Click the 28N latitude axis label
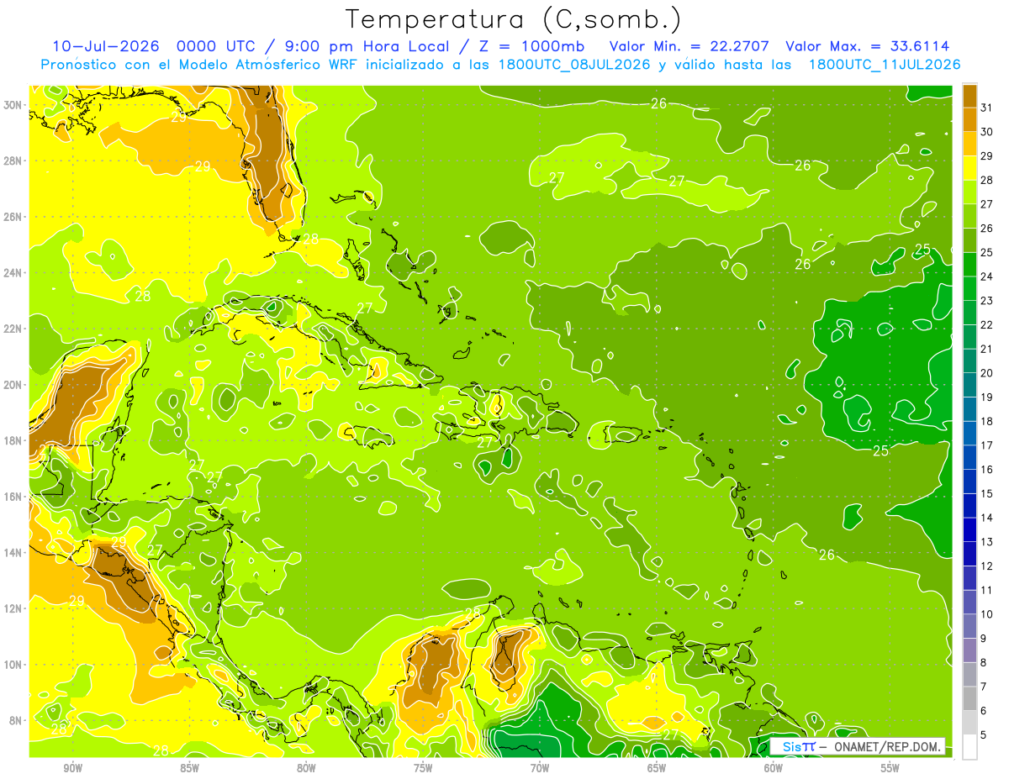1009x779 pixels. (x=13, y=161)
